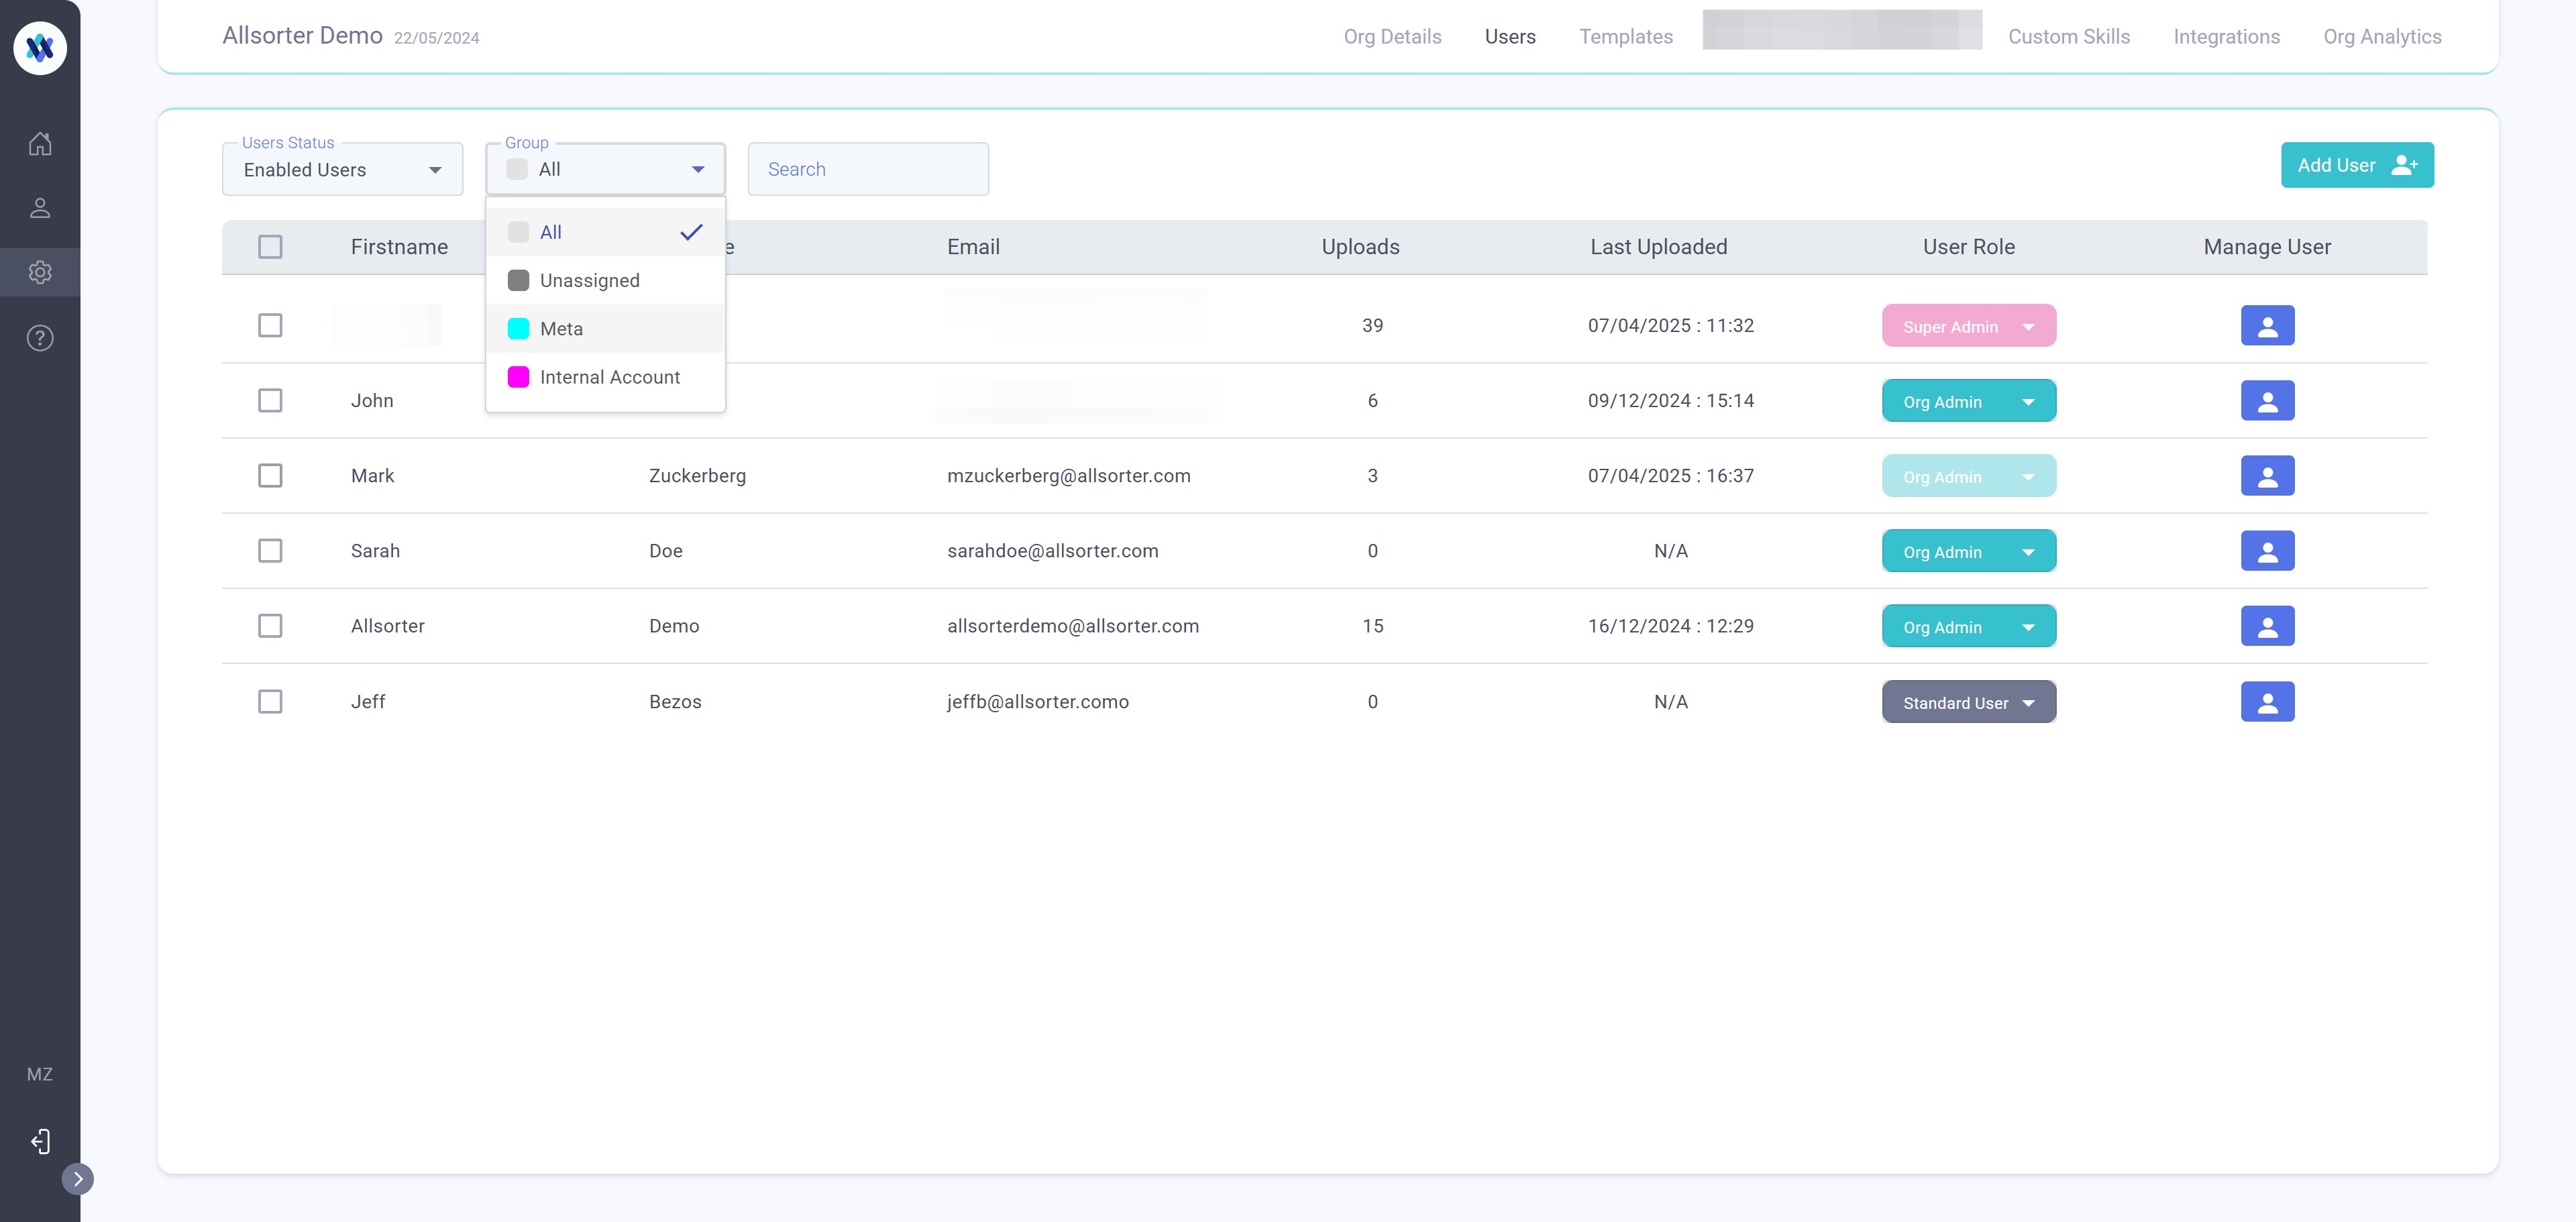Expand Super Admin role dropdown
The width and height of the screenshot is (2576, 1222).
click(1968, 327)
